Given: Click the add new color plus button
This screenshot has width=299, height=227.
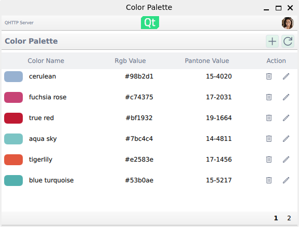Looking at the screenshot, I should [x=272, y=41].
